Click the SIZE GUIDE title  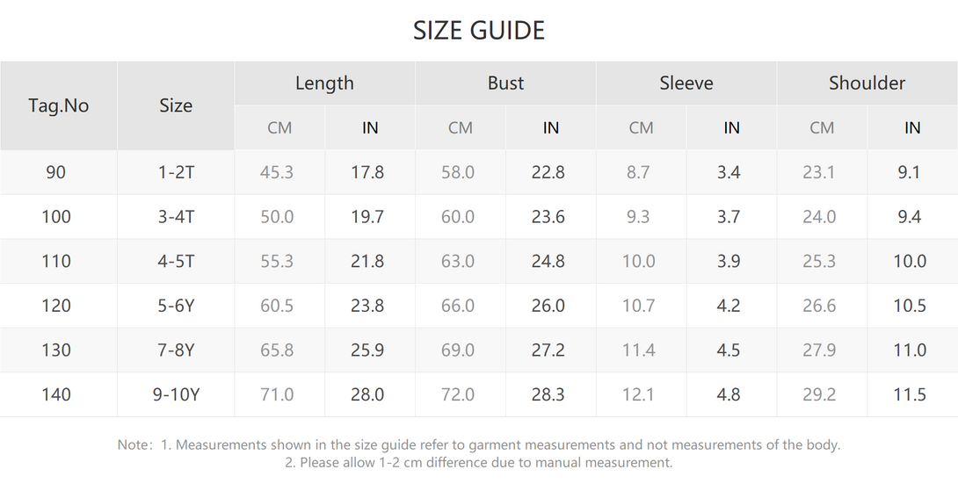point(478,31)
